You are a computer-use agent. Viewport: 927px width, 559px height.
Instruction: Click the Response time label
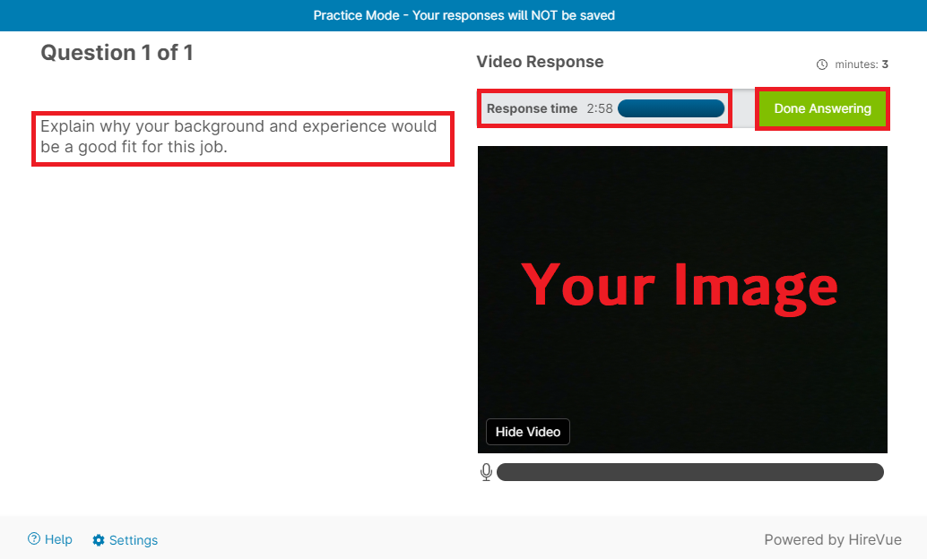pos(532,108)
